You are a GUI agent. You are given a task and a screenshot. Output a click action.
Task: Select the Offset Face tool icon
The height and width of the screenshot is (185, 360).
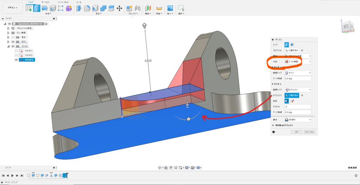(x=111, y=8)
